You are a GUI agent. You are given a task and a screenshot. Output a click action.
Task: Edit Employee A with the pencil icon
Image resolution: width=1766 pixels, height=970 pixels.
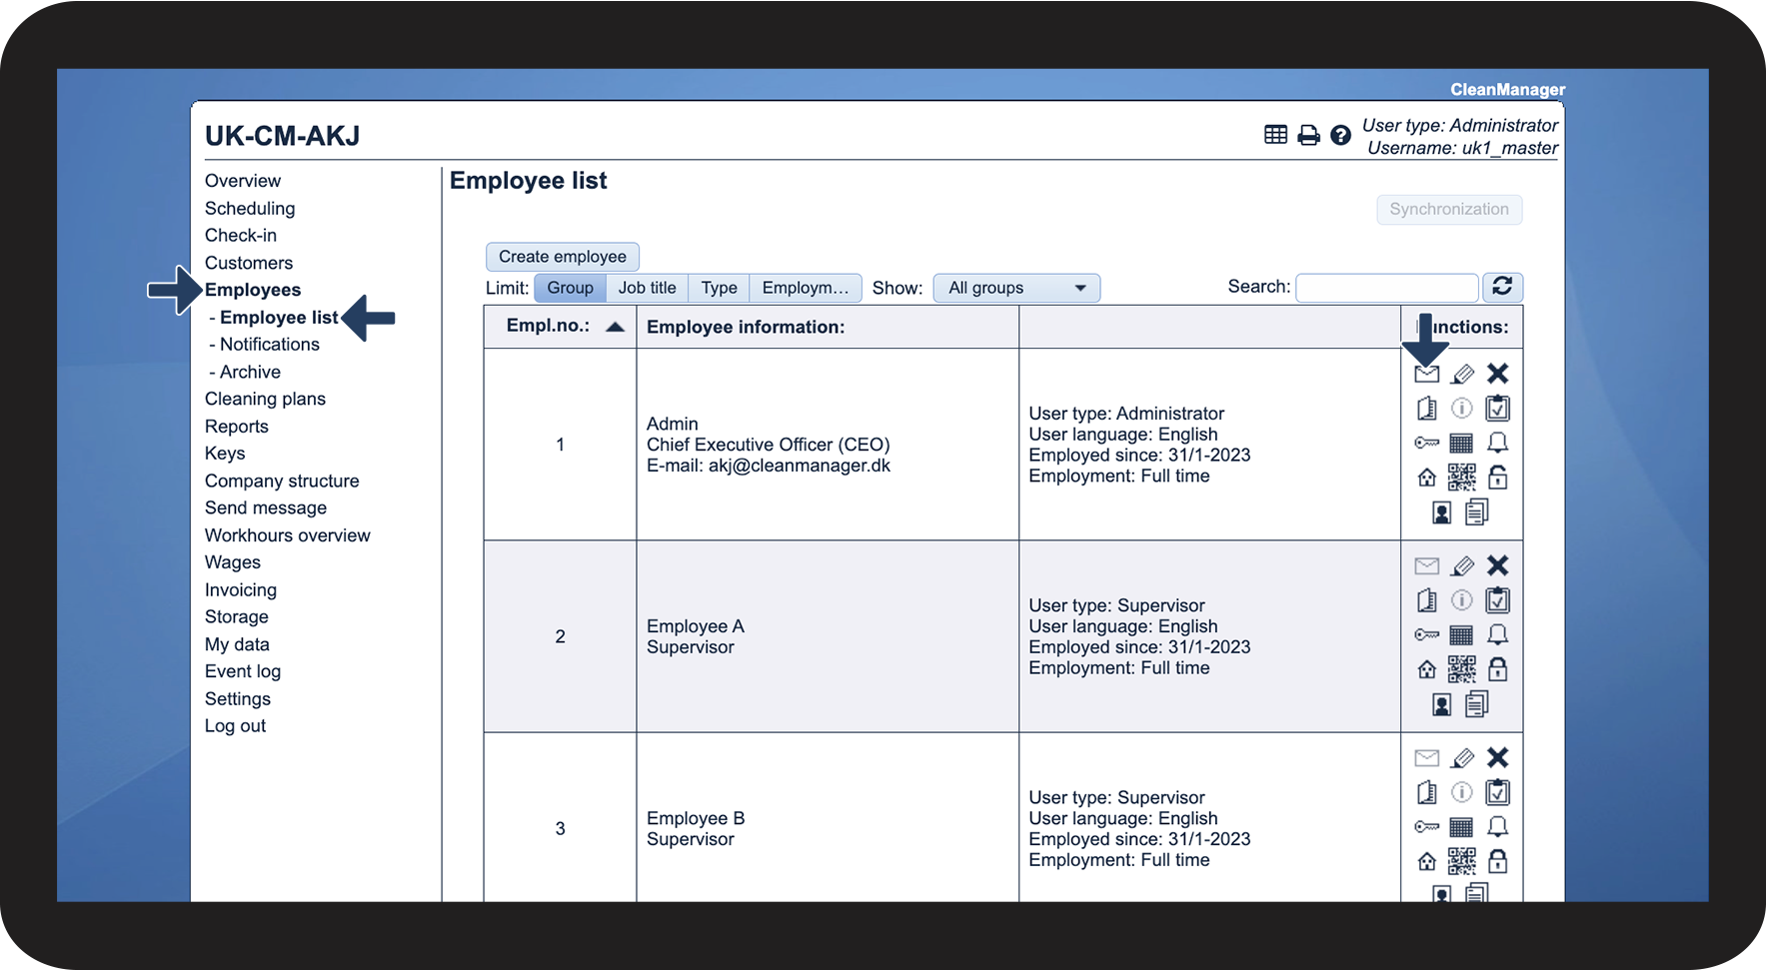(1462, 566)
